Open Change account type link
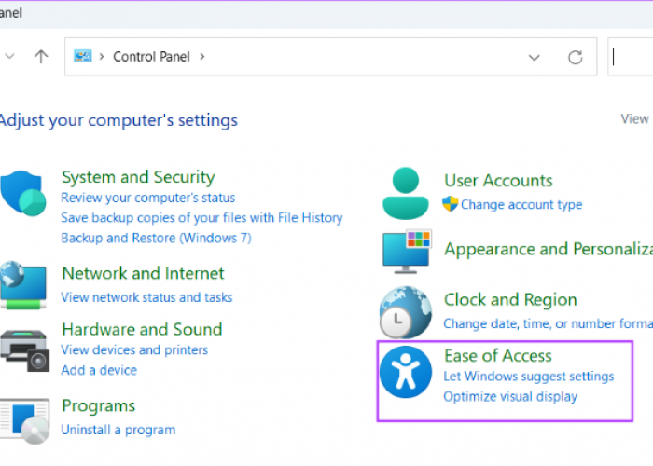Viewport: 653px width, 466px height. point(521,204)
